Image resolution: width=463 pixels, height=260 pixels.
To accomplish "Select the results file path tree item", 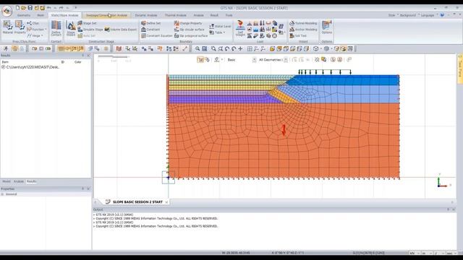I will click(x=30, y=67).
